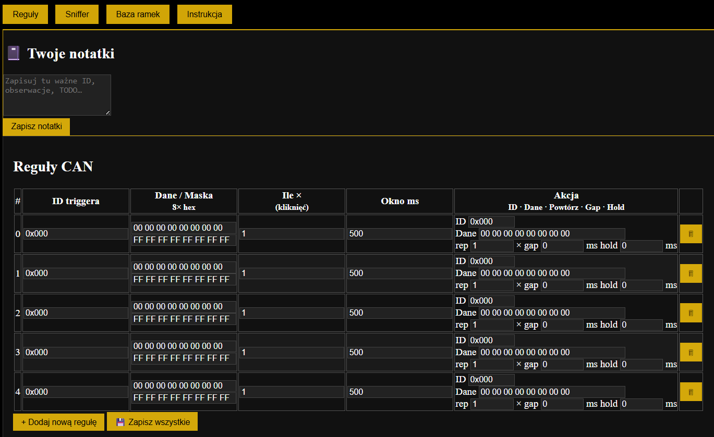Click the gap field in row 2

562,325
